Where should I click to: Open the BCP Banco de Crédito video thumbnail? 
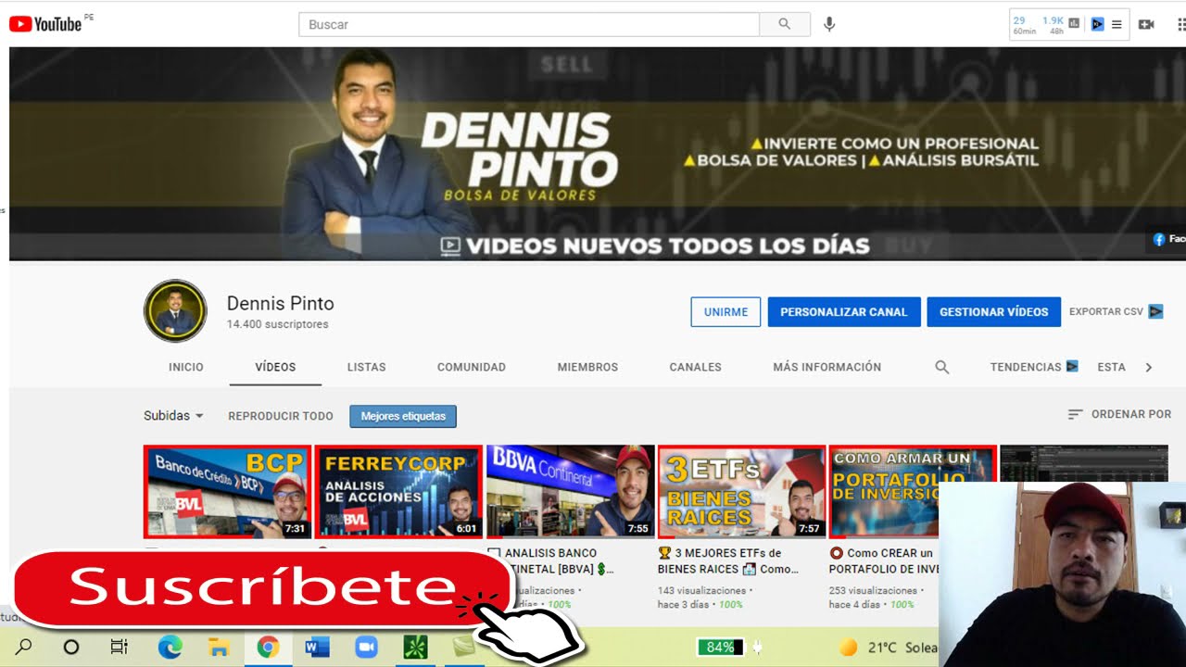(227, 491)
